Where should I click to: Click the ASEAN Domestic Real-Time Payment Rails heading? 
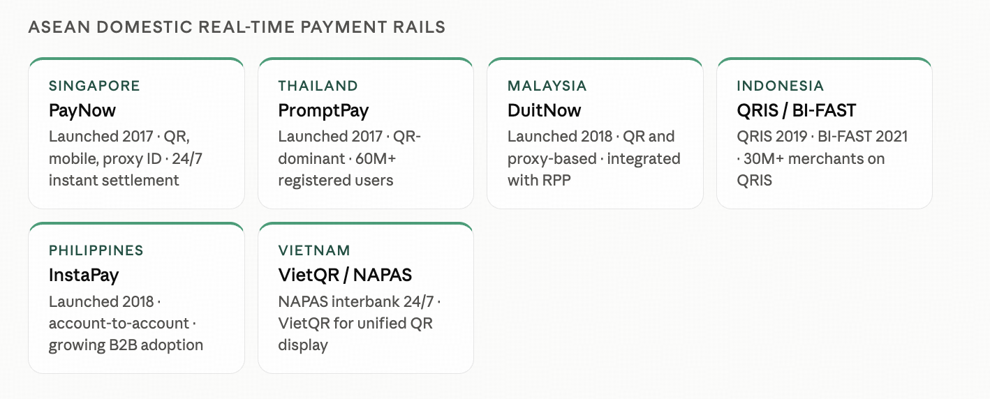(237, 27)
